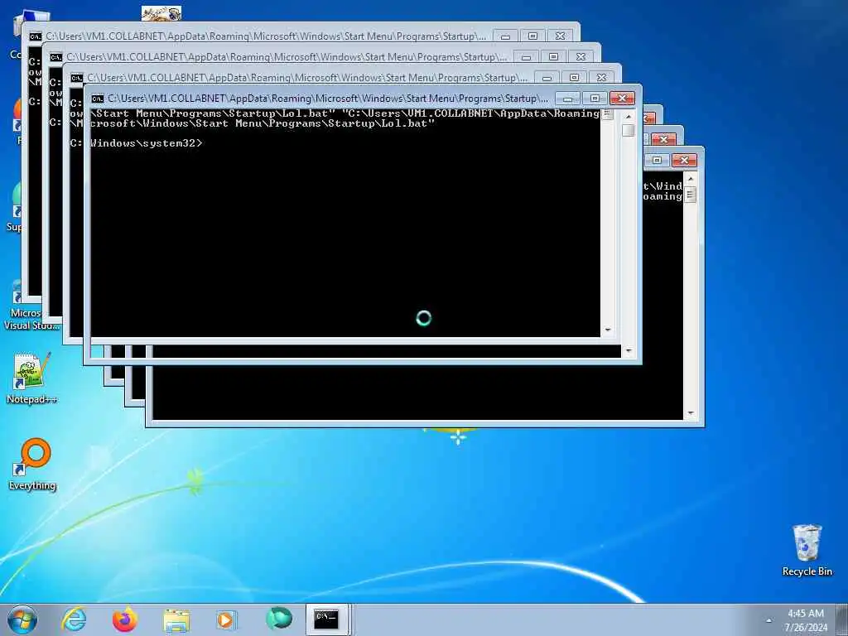This screenshot has height=636, width=848.
Task: Click the green orb taskbar icon
Action: point(279,618)
